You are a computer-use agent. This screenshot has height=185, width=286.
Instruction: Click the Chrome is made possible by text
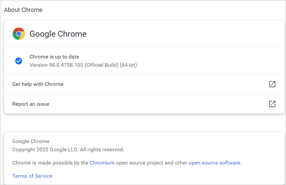[50, 163]
